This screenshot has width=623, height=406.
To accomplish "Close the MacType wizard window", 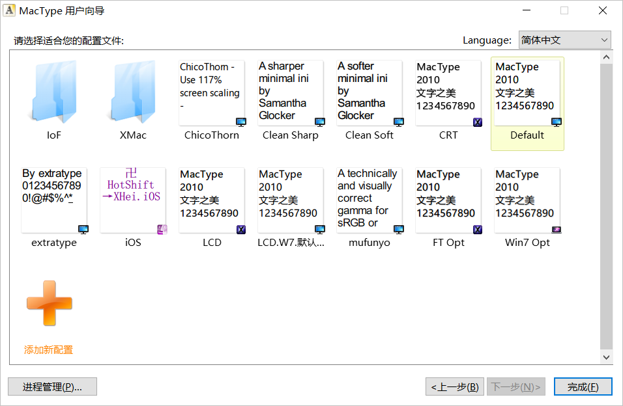I will (x=603, y=10).
